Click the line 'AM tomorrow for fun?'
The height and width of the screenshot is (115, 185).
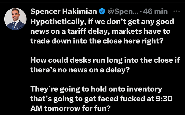(x=71, y=108)
